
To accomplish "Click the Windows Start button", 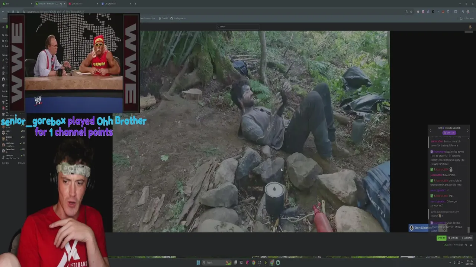I will click(198, 263).
